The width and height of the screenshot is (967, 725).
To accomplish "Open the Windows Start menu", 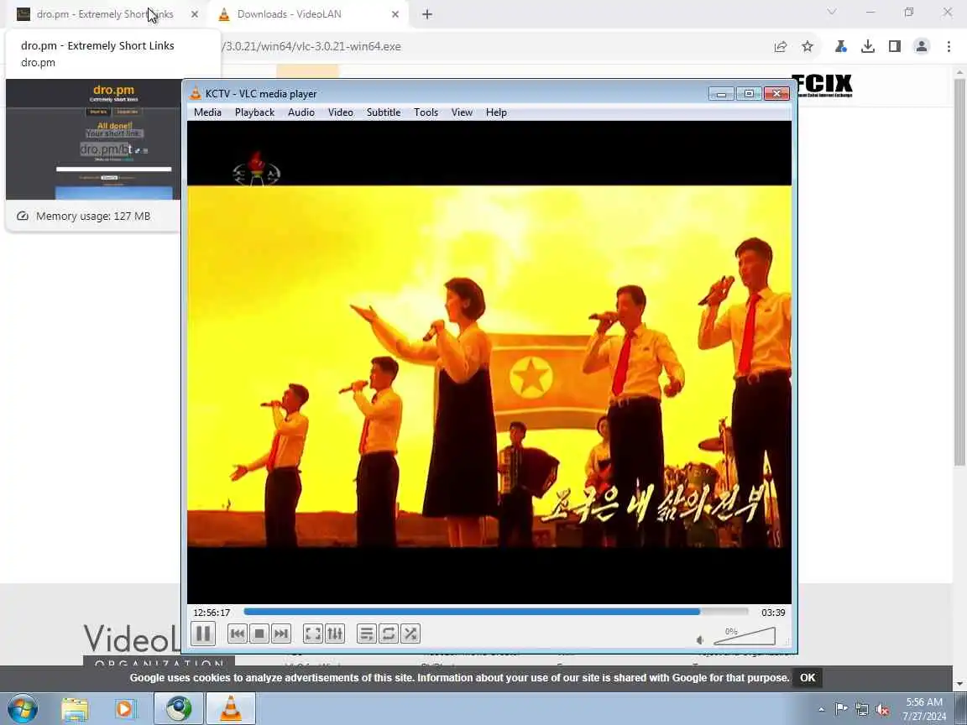I will [x=22, y=709].
